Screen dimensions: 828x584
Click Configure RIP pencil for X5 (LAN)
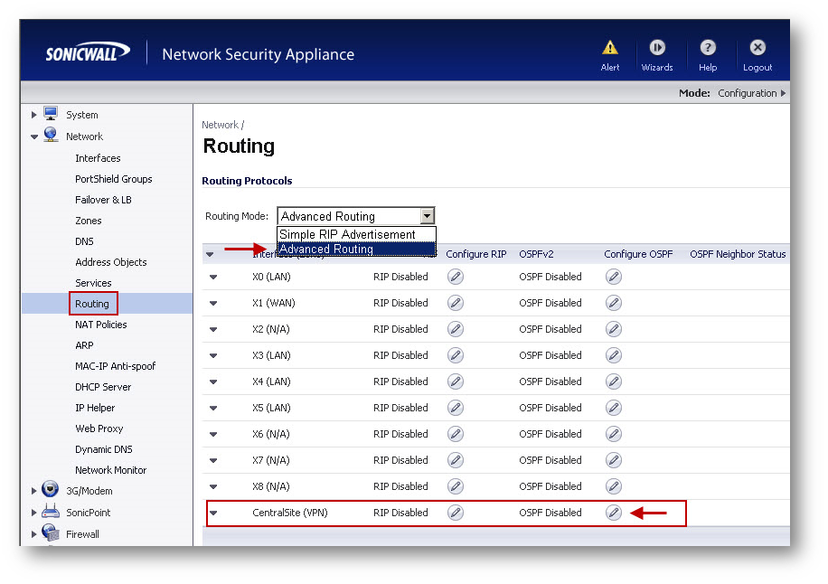pos(456,408)
